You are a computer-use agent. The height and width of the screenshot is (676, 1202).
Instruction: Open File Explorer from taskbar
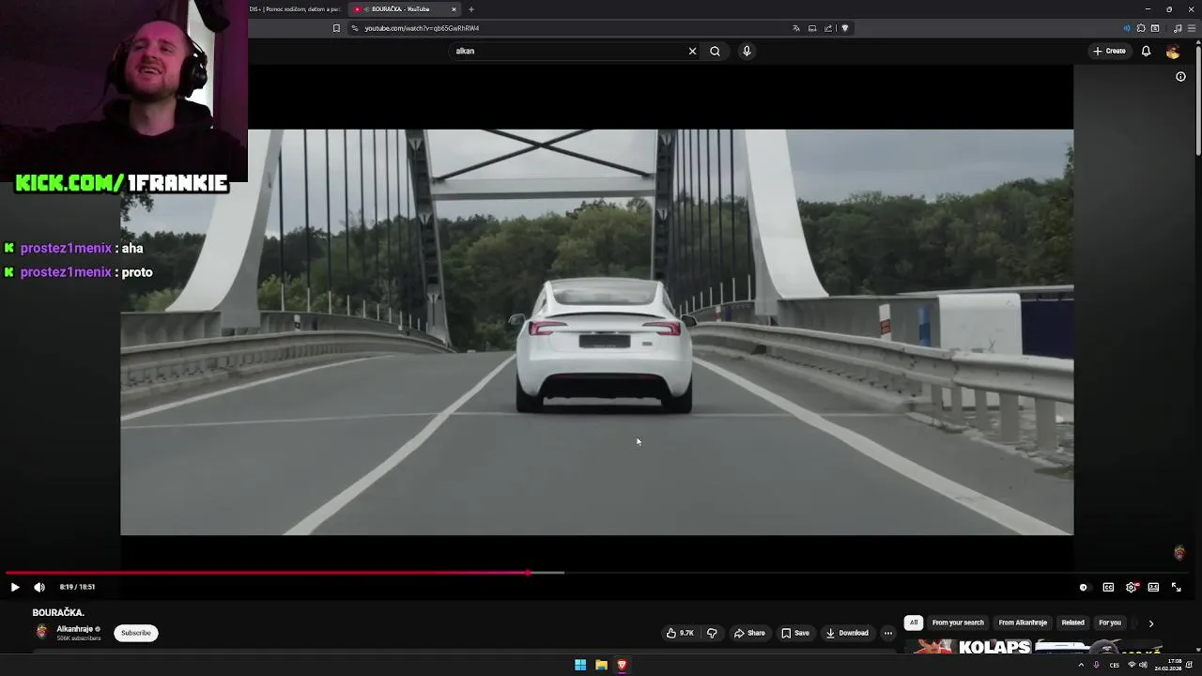601,665
